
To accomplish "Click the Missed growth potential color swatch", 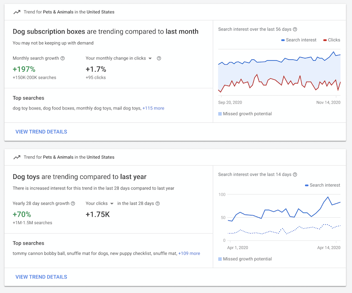I will (220, 113).
